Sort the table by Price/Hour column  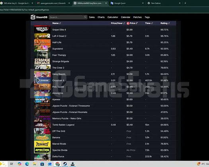118,23
